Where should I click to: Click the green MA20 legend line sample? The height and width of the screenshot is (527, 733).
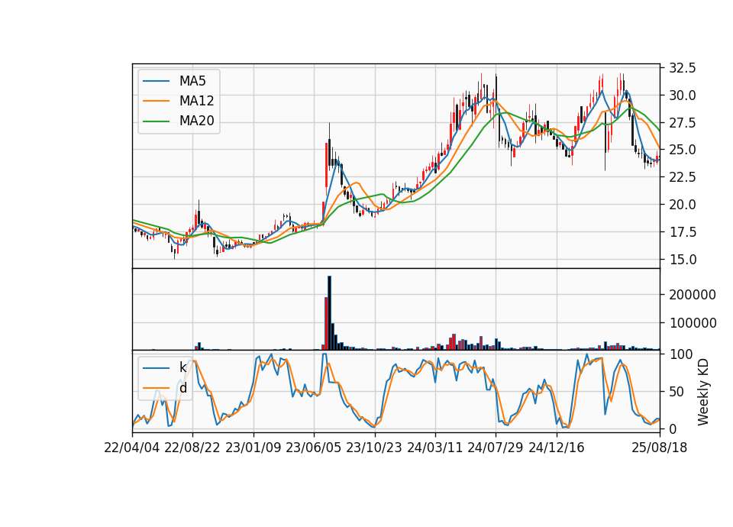156,121
